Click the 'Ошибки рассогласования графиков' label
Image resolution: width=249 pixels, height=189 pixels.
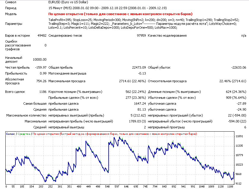click(18, 45)
